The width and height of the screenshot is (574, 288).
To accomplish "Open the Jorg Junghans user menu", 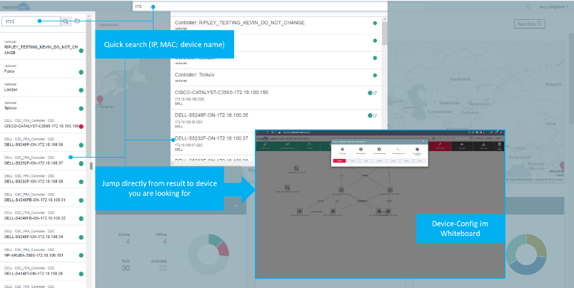I will (x=553, y=6).
